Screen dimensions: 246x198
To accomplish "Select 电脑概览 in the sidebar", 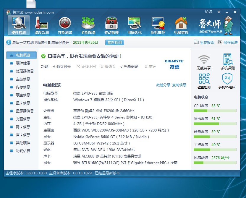I will pos(21,55).
